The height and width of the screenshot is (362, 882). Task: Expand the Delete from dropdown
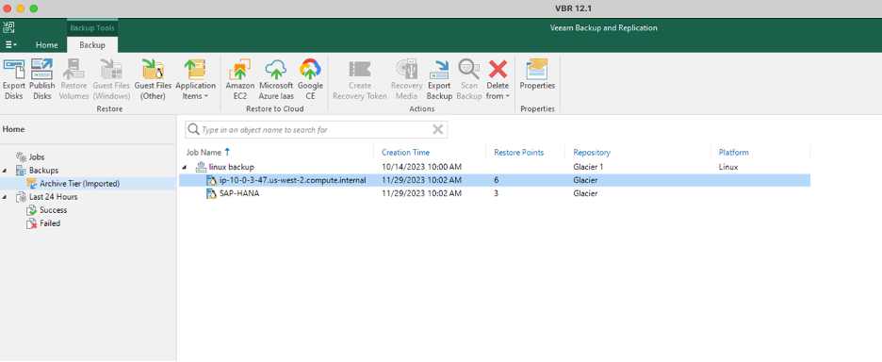pos(498,79)
